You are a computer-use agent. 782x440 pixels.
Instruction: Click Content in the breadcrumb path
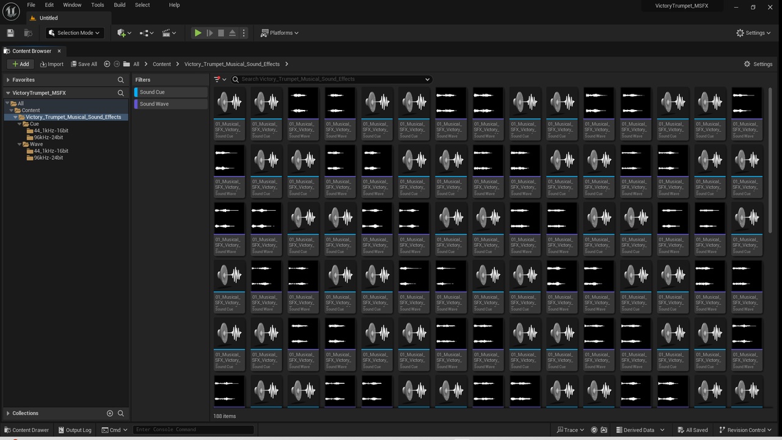tap(162, 64)
